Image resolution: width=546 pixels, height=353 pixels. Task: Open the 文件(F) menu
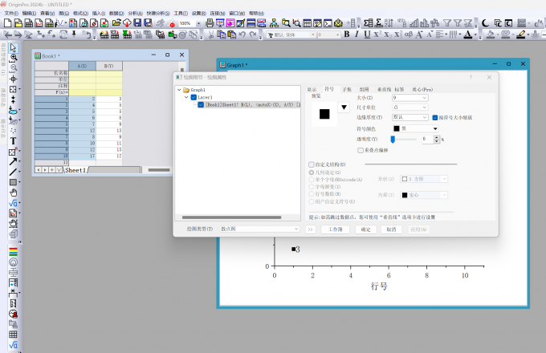[x=10, y=13]
